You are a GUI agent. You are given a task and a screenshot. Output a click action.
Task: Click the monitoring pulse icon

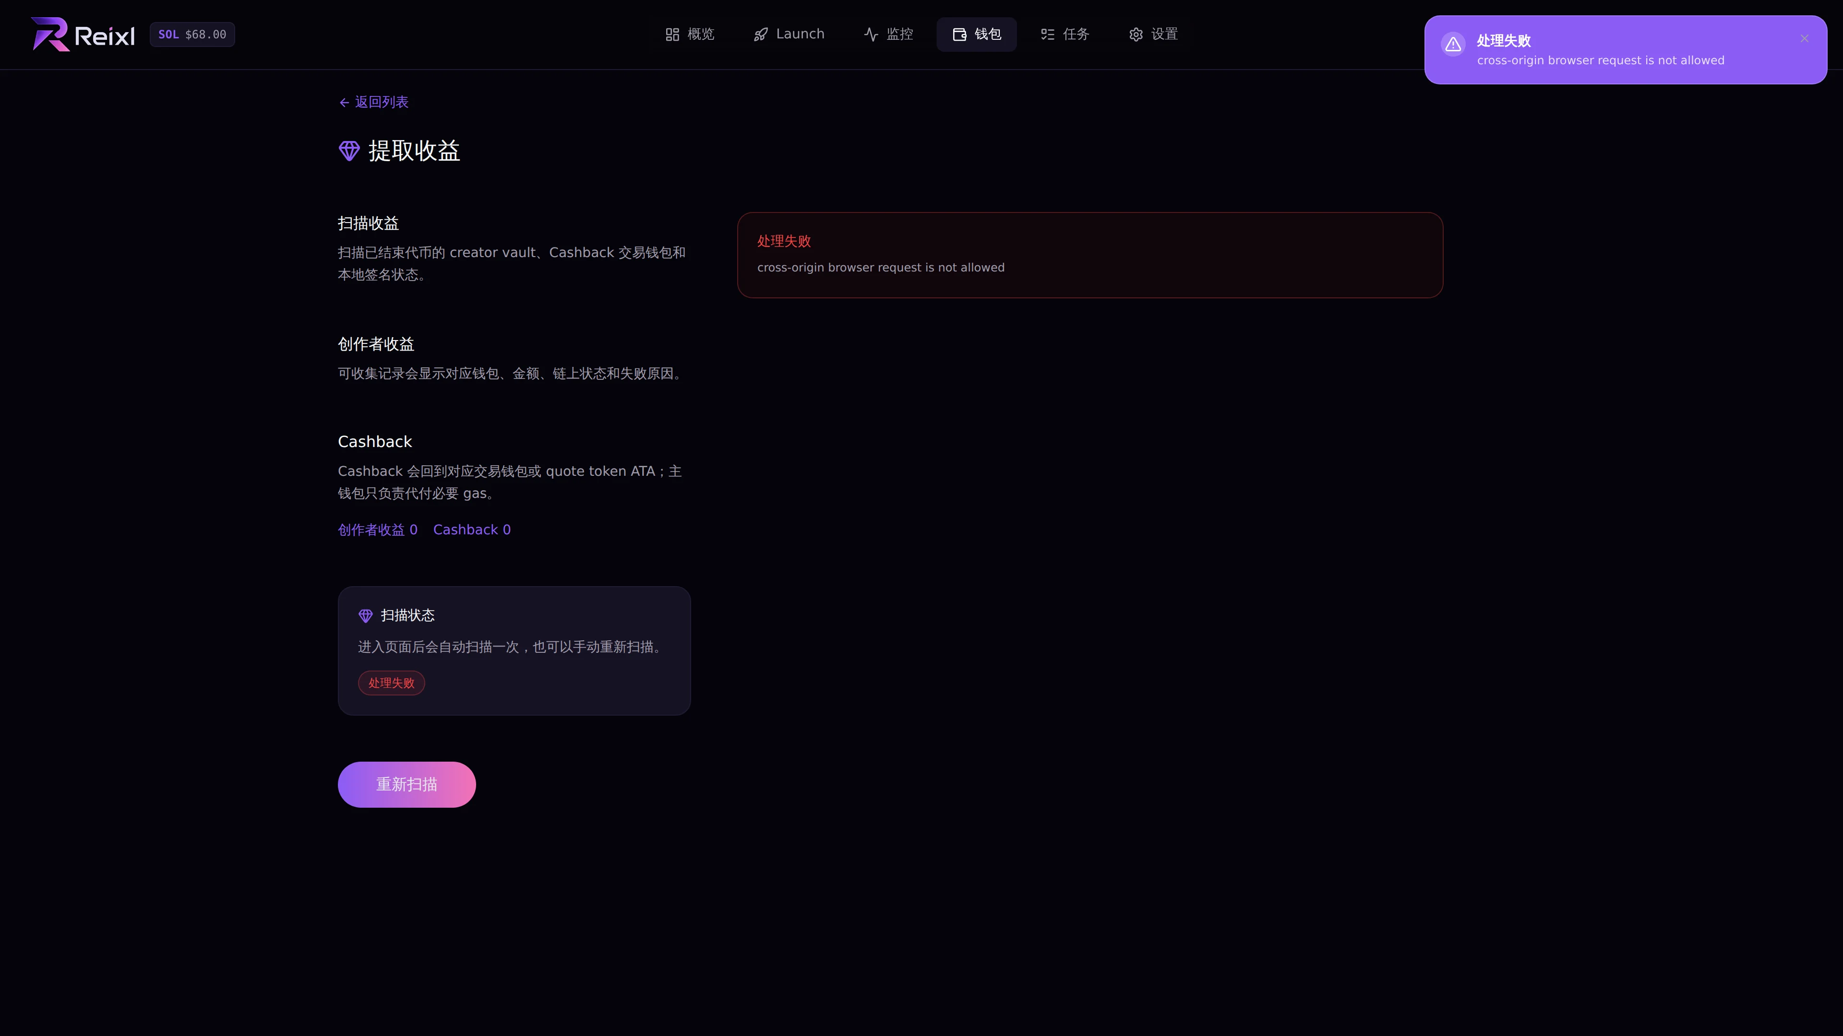[x=871, y=35]
